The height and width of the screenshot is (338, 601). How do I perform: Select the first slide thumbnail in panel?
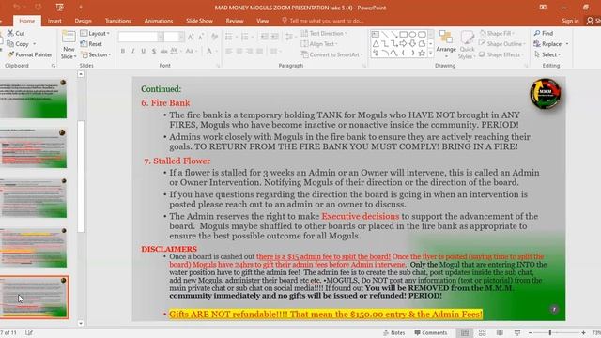coord(34,100)
